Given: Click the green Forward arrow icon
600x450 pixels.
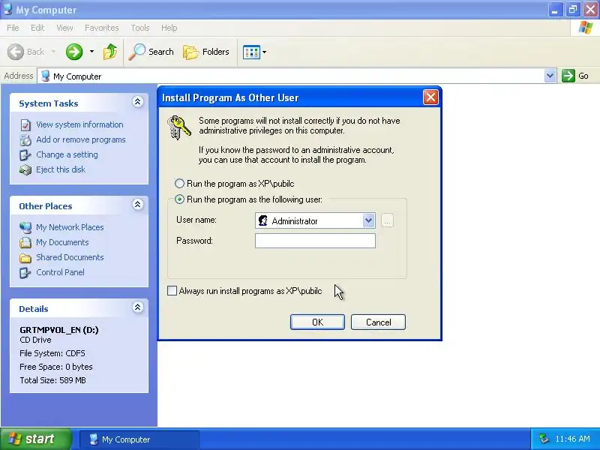Looking at the screenshot, I should (73, 52).
